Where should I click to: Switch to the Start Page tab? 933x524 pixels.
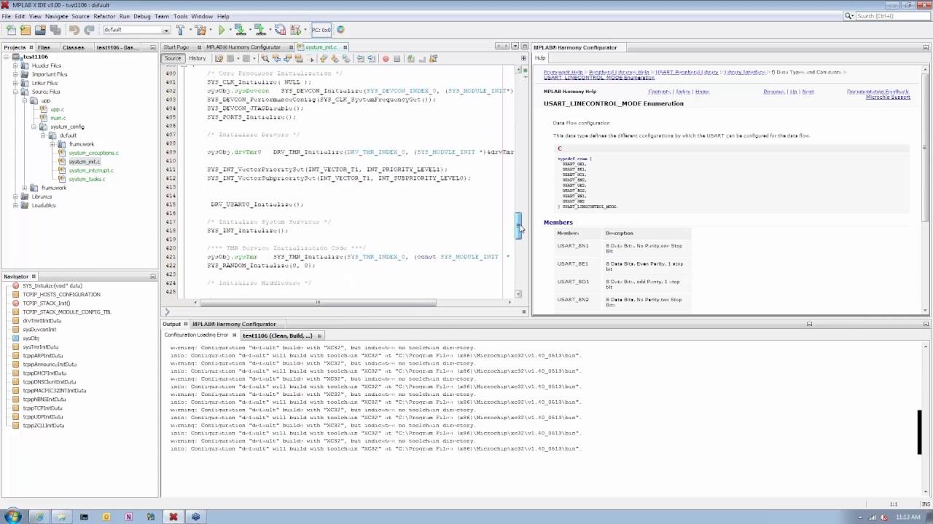click(x=176, y=47)
